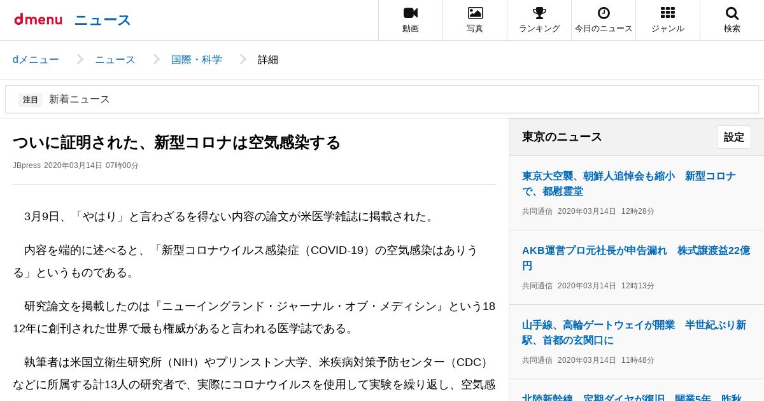This screenshot has height=401, width=764.
Task: Click timestamp 12時13分 under AKB article
Action: click(638, 286)
